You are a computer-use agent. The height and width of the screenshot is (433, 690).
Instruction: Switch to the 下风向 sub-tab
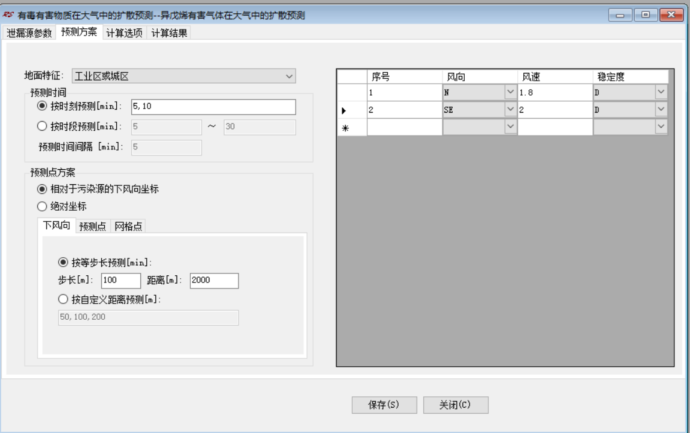pyautogui.click(x=57, y=225)
